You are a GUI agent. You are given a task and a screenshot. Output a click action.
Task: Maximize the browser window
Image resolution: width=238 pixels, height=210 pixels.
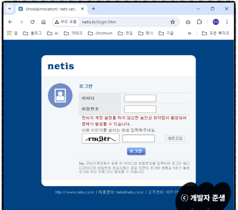213,9
